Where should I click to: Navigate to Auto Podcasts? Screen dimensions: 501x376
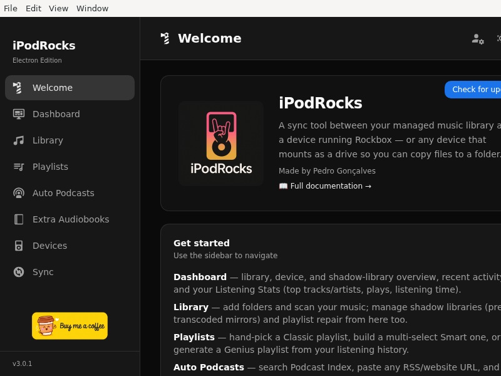pos(70,193)
